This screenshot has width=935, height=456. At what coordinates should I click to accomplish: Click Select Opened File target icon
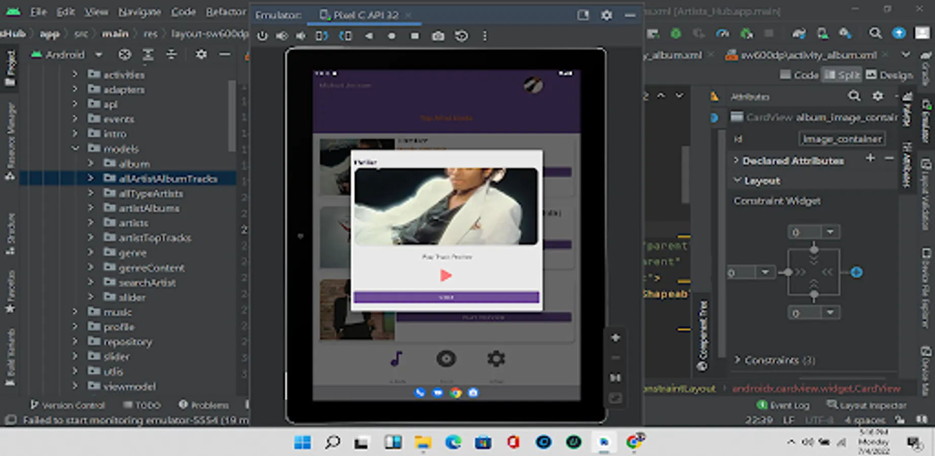pyautogui.click(x=124, y=55)
